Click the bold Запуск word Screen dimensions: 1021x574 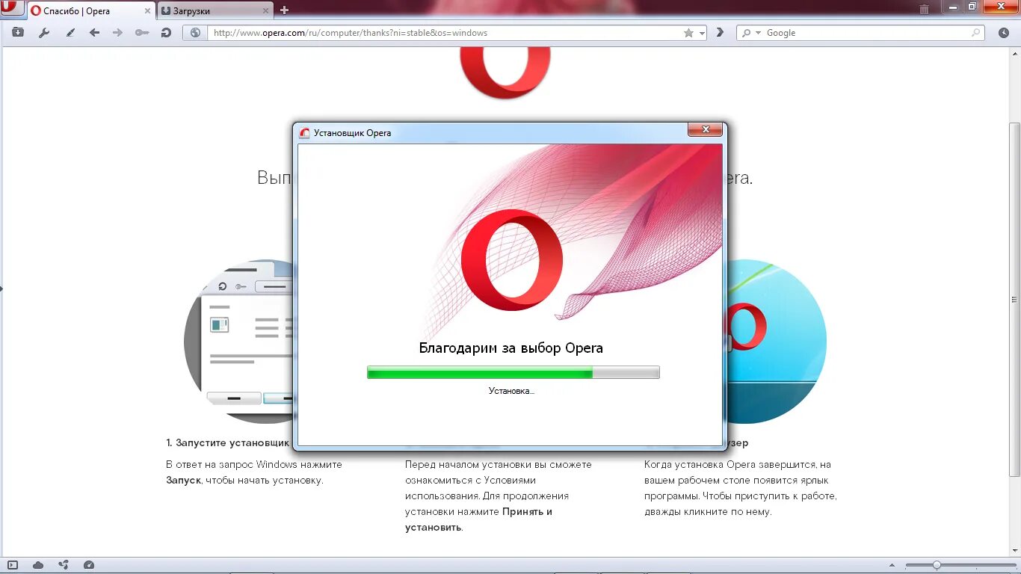pos(183,481)
